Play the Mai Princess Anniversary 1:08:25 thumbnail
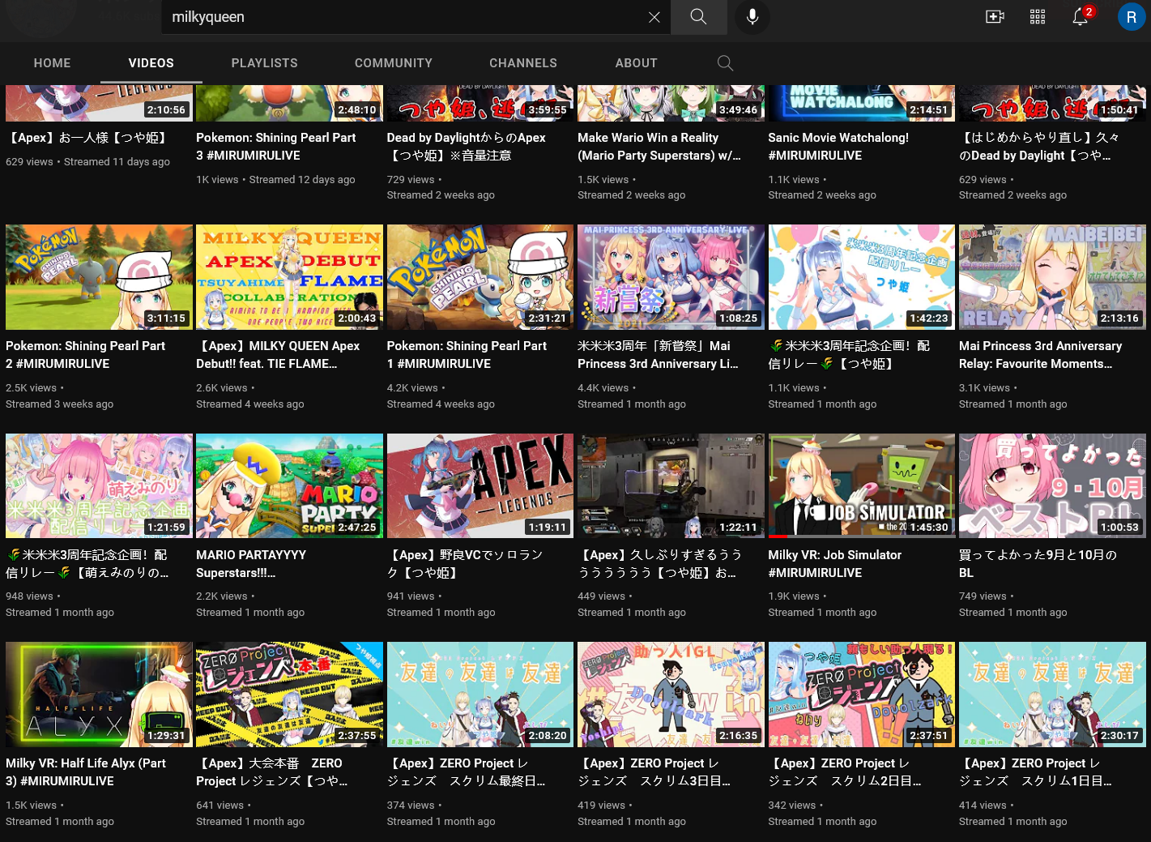Screen dimensions: 1151x842 [671, 277]
